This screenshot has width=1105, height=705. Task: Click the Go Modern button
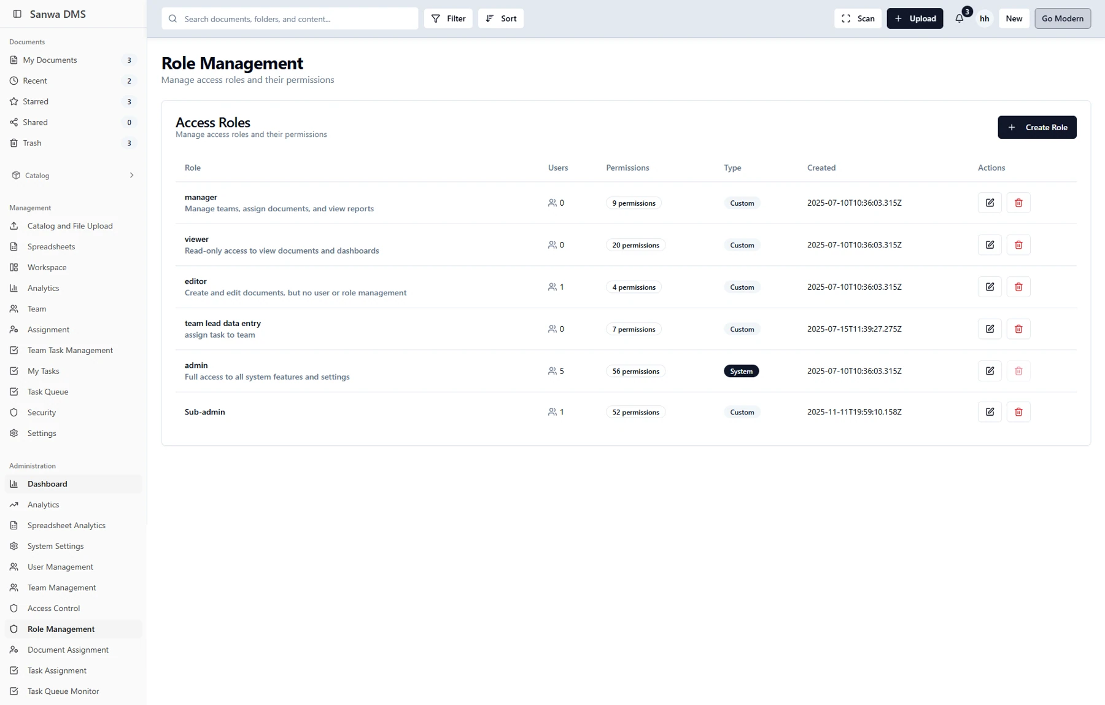(x=1063, y=18)
